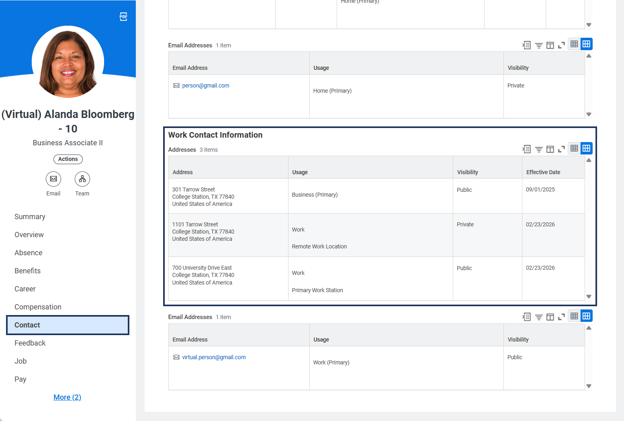Open the Actions dropdown under Business Associate II
Viewport: 624px width, 421px height.
pos(68,159)
